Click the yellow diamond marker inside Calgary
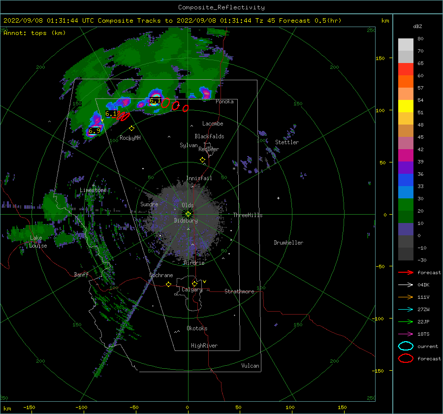443x414 pixels. pos(194,284)
